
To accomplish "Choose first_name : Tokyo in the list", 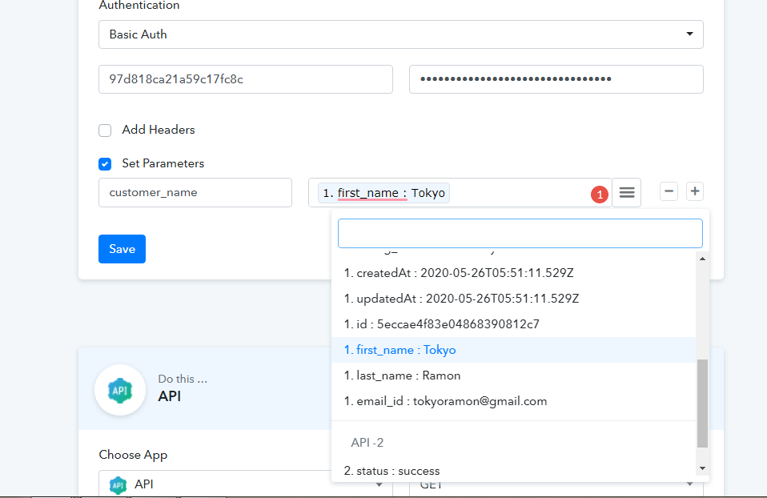I will pyautogui.click(x=514, y=350).
